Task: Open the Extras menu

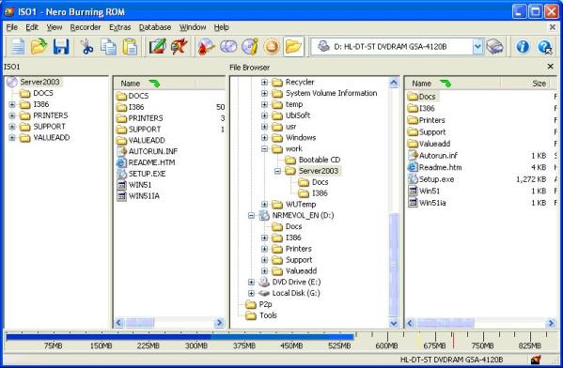Action: pyautogui.click(x=120, y=27)
